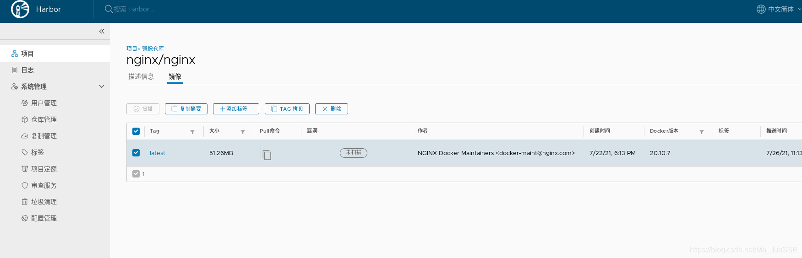802x258 pixels.
Task: Click the 搜索 Harbor search field
Action: click(134, 9)
